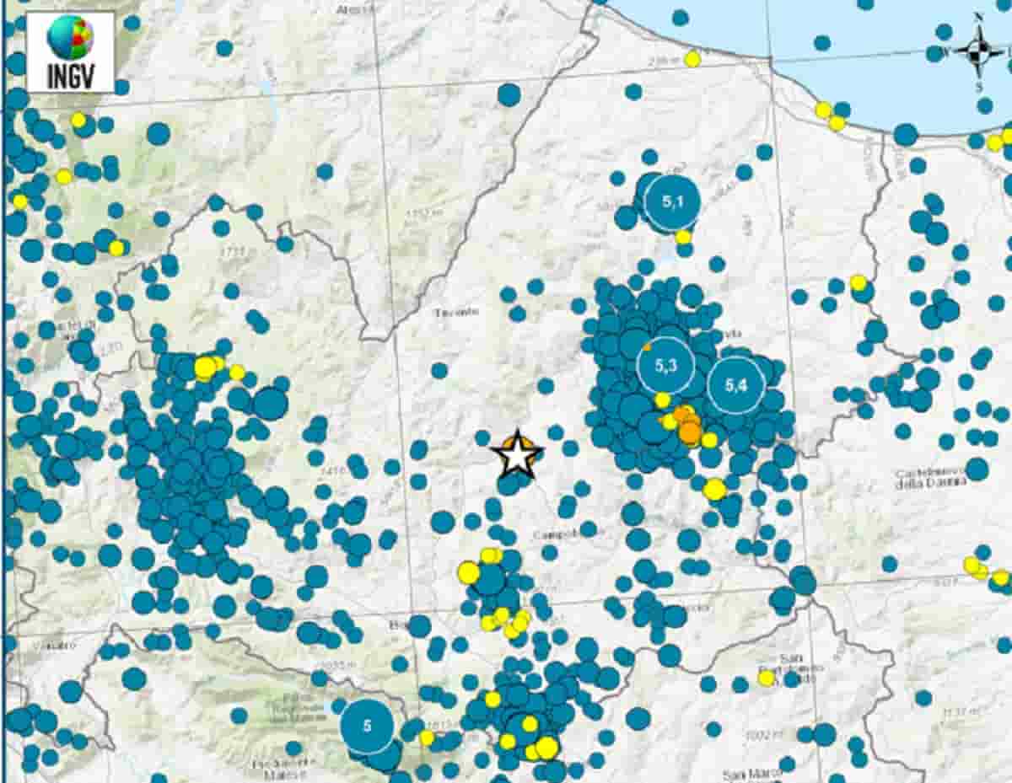Click the large blue marker left of Castelnuovo label
The height and width of the screenshot is (783, 1012).
[977, 469]
